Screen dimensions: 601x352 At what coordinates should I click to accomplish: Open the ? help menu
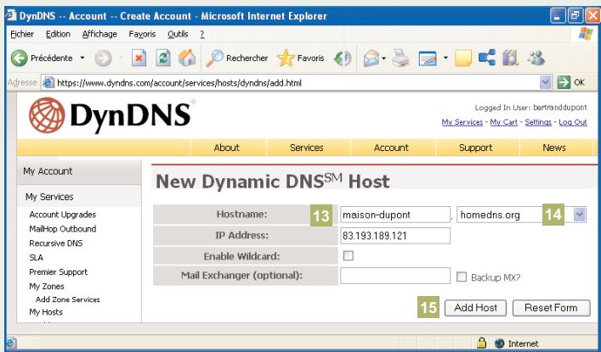(x=202, y=34)
